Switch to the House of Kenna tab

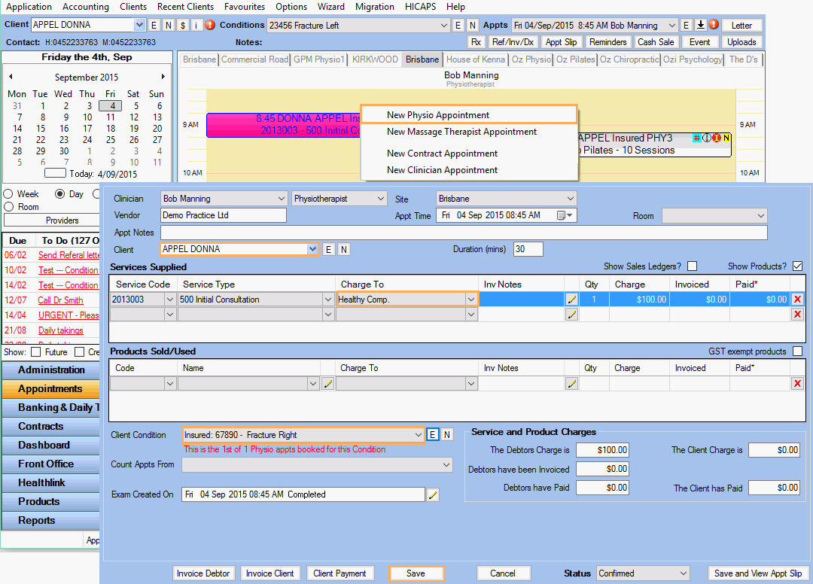click(477, 59)
